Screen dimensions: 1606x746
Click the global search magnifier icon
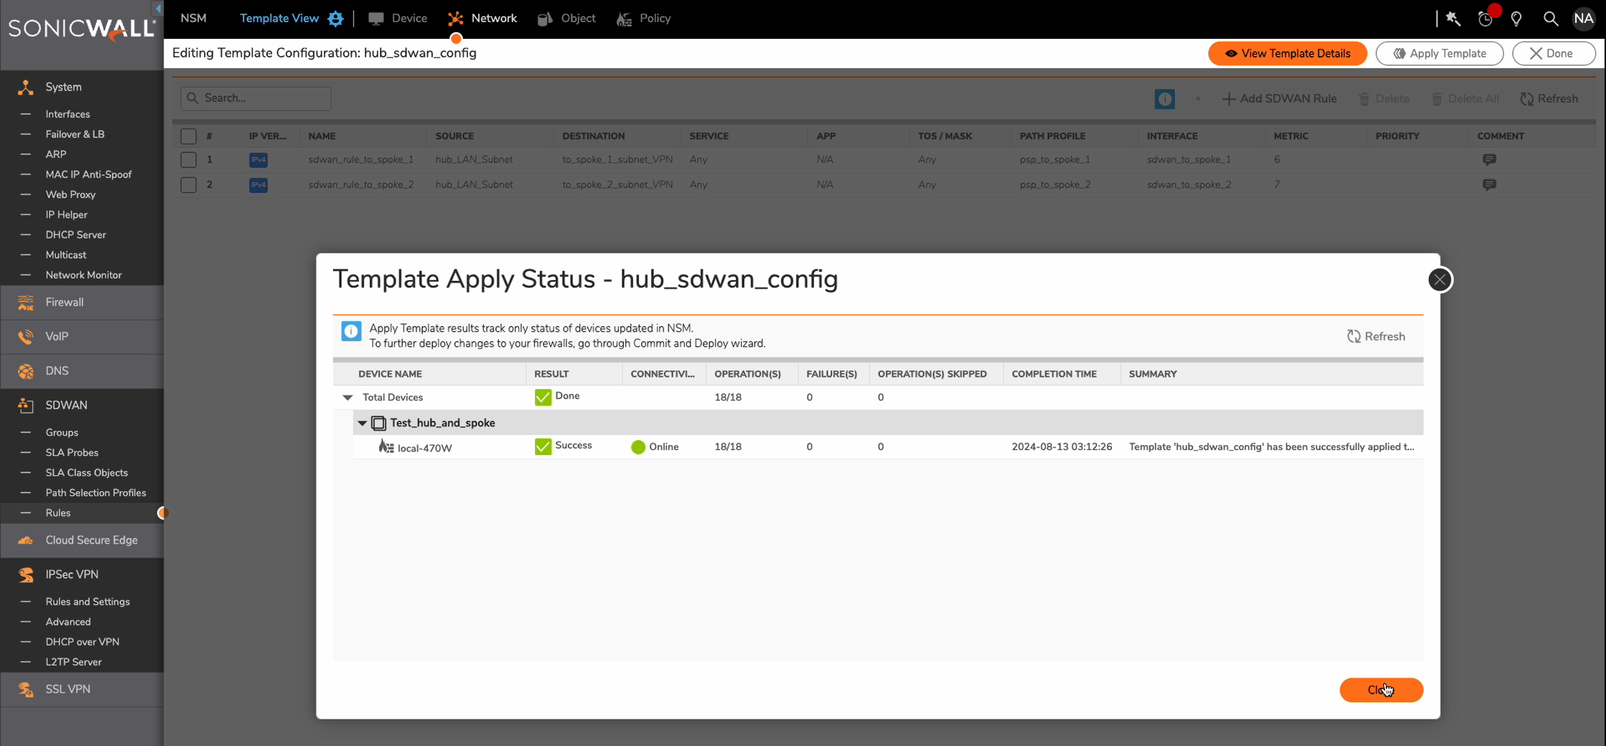point(1551,19)
